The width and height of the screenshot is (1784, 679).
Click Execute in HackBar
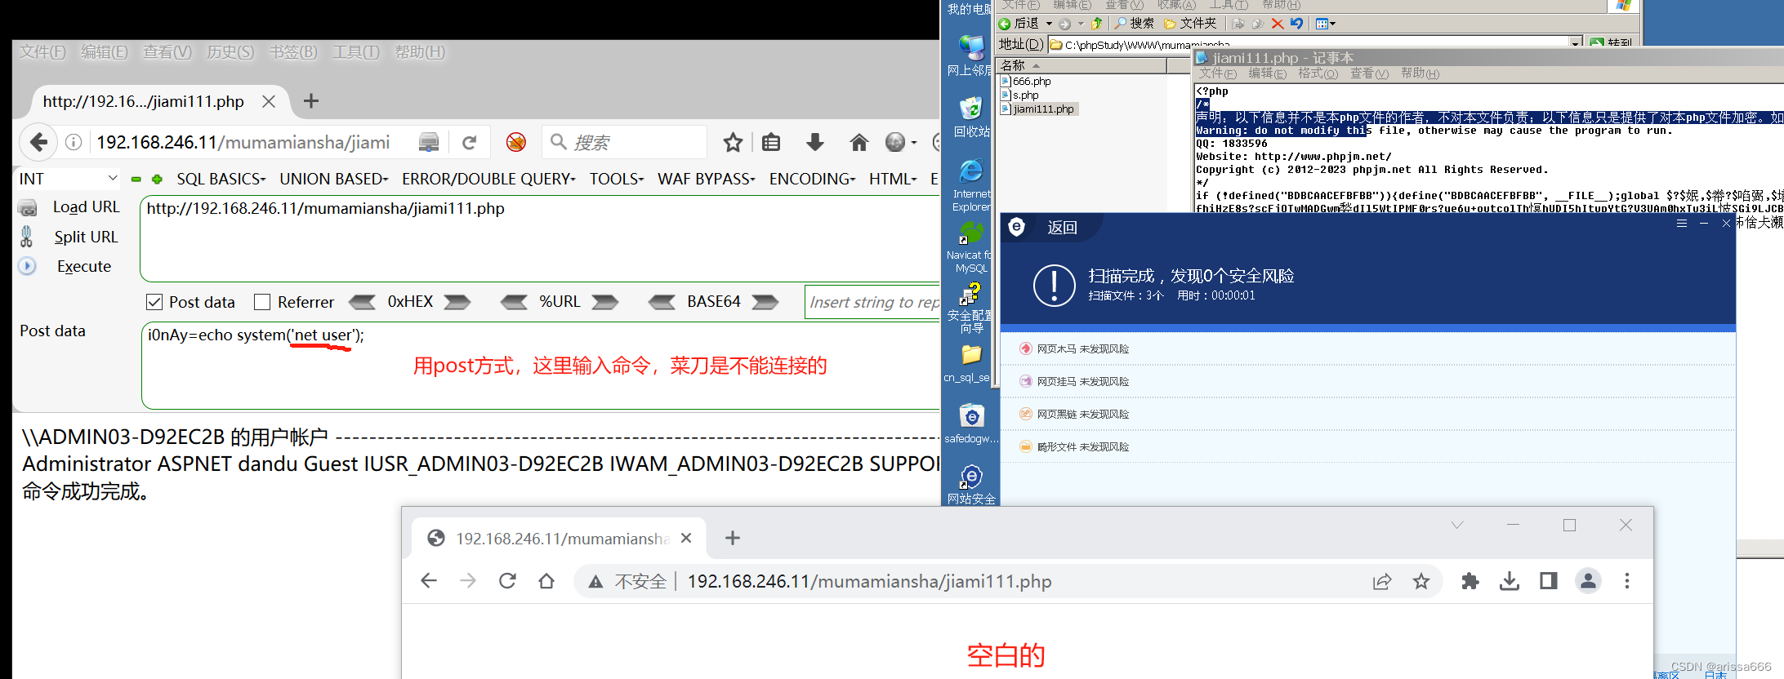(84, 266)
